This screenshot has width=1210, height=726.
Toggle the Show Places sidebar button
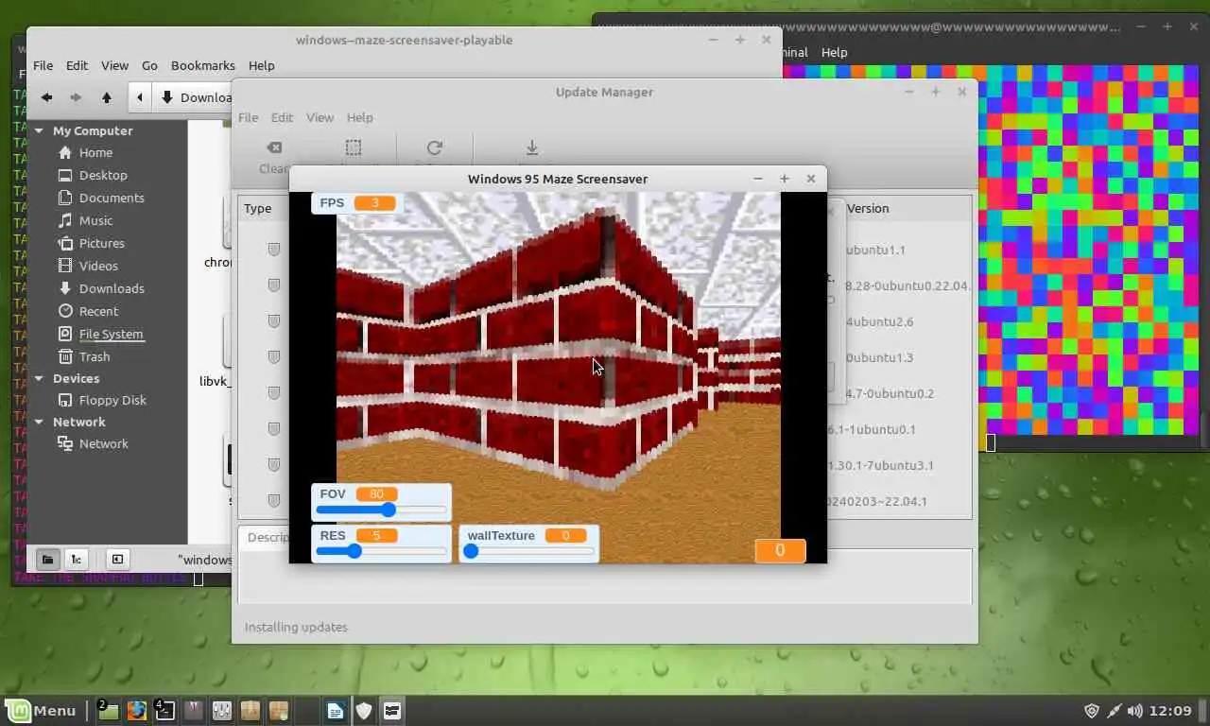(47, 559)
